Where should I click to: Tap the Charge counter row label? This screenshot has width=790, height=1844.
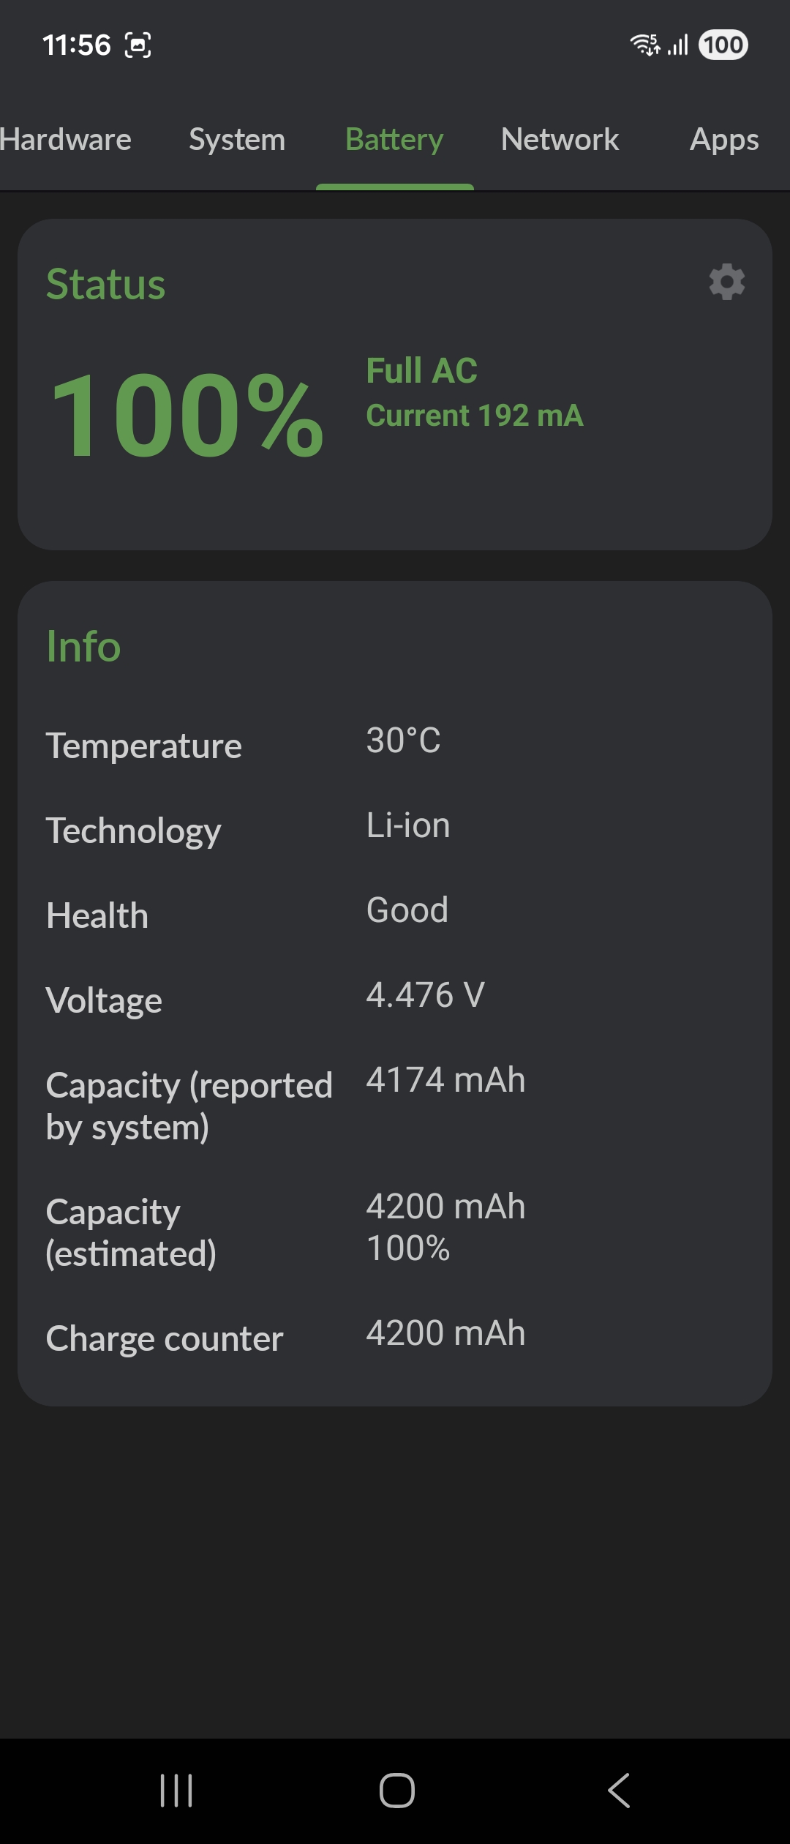click(165, 1338)
